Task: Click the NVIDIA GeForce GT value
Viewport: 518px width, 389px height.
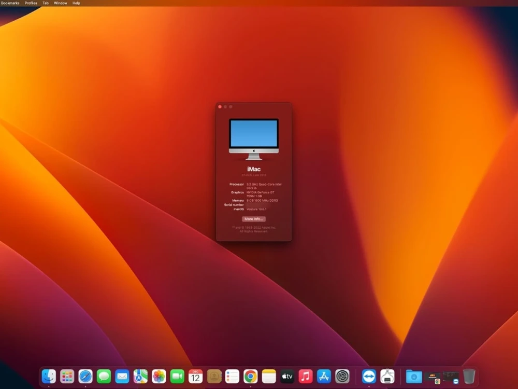Action: [x=261, y=194]
